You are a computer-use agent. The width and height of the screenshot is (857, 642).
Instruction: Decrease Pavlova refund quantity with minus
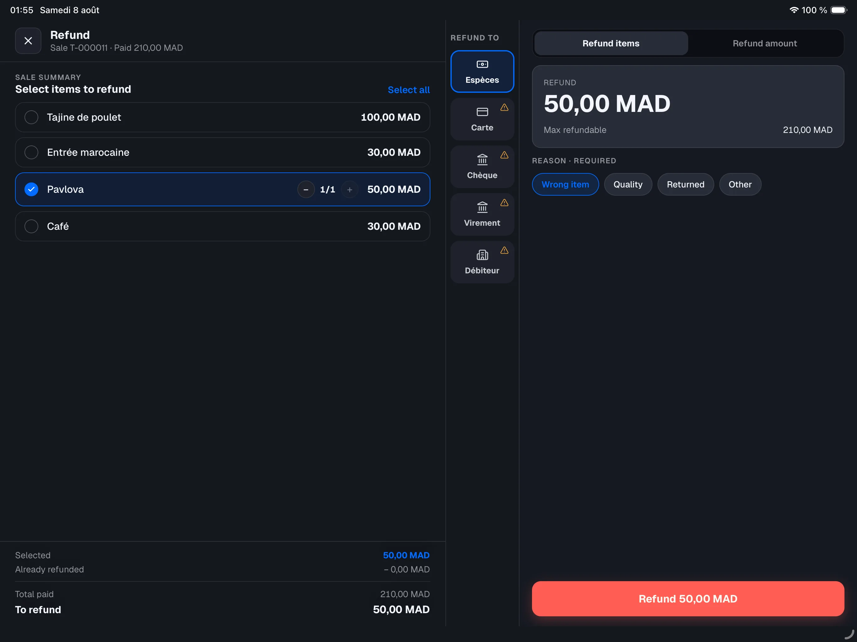[306, 190]
